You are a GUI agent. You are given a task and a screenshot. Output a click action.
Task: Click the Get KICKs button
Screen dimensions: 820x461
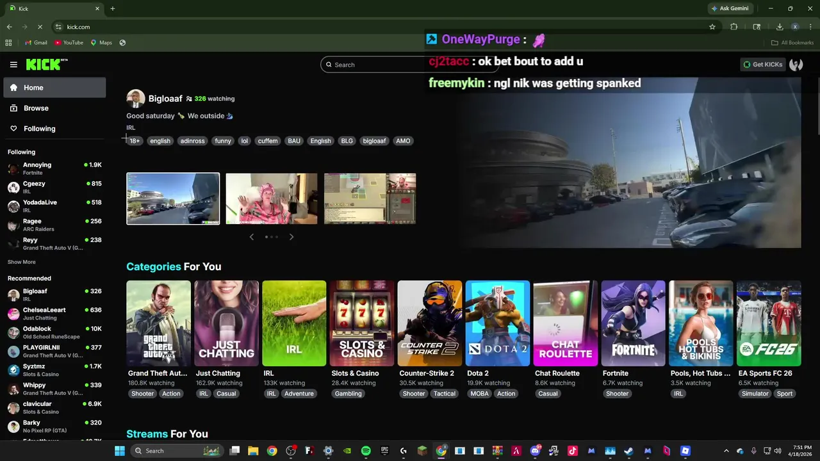coord(762,65)
